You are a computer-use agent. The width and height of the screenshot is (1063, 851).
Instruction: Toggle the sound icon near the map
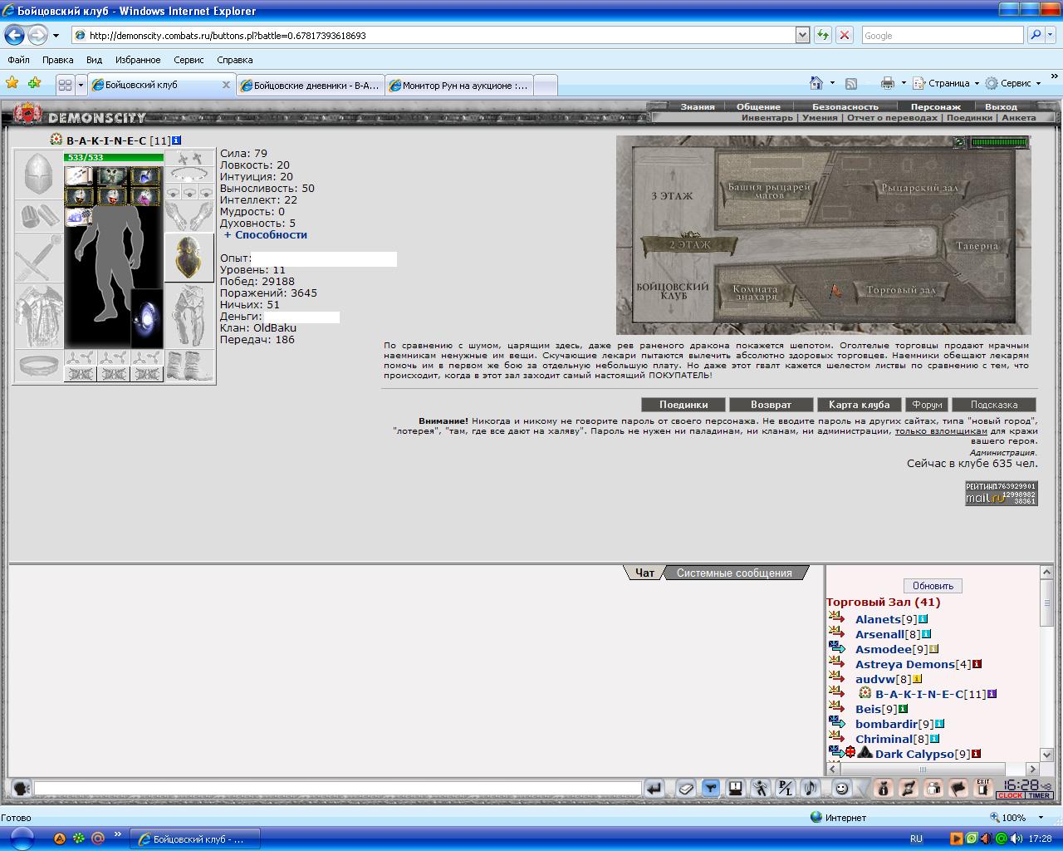pyautogui.click(x=960, y=142)
